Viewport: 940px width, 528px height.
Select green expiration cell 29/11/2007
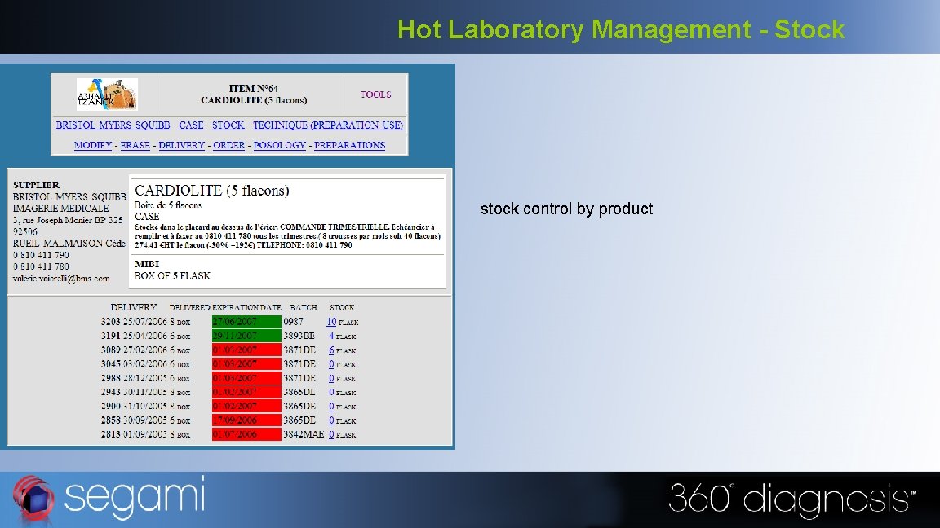click(246, 336)
